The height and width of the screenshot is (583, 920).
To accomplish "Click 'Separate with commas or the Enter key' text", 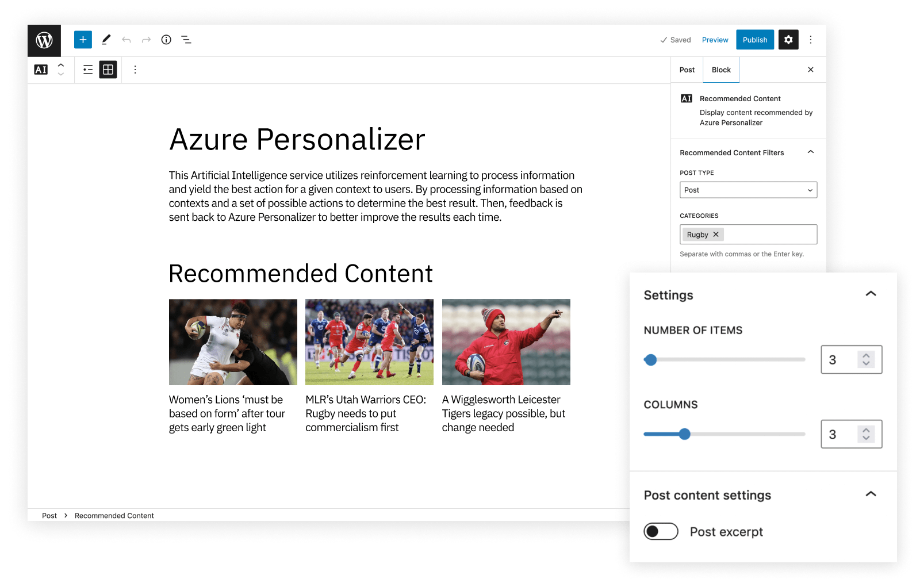I will [742, 254].
